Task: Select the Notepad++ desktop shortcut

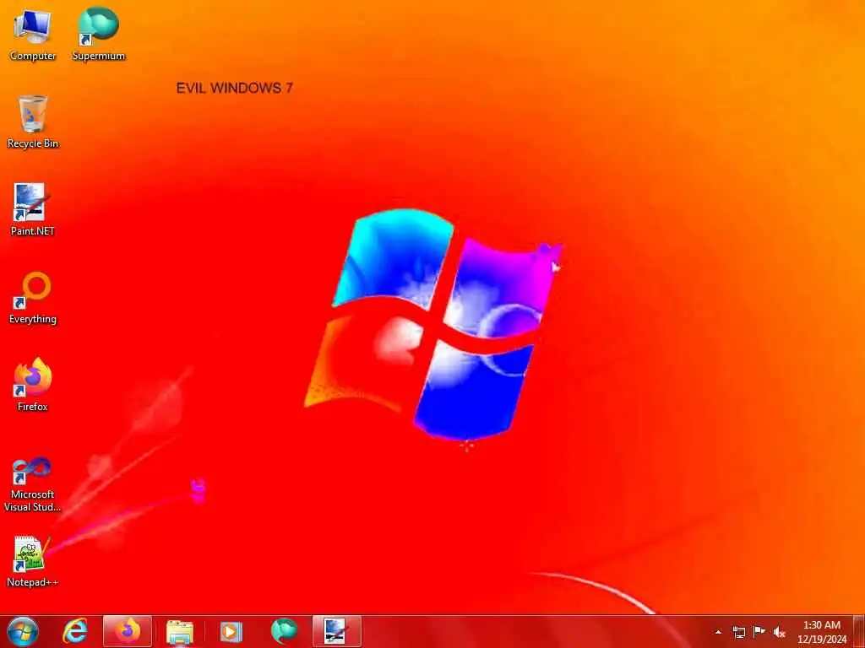Action: coord(33,561)
